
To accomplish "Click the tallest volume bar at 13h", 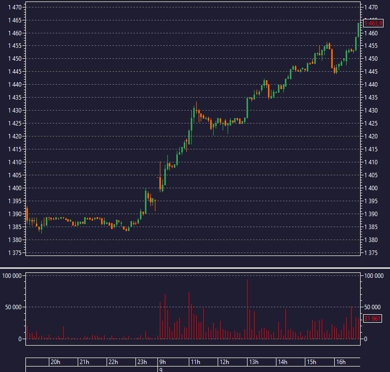I will [247, 309].
